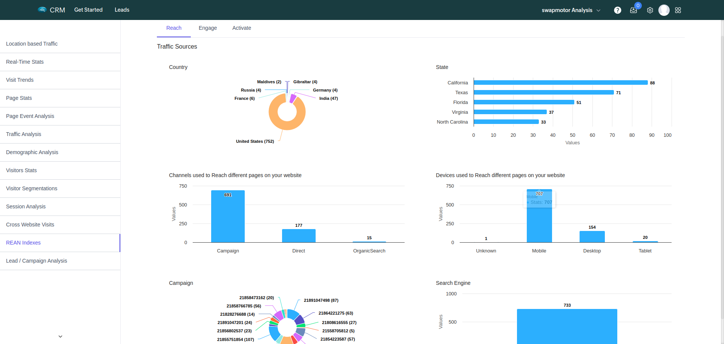Click campaign label '21891047498 (87)'

tap(321, 300)
